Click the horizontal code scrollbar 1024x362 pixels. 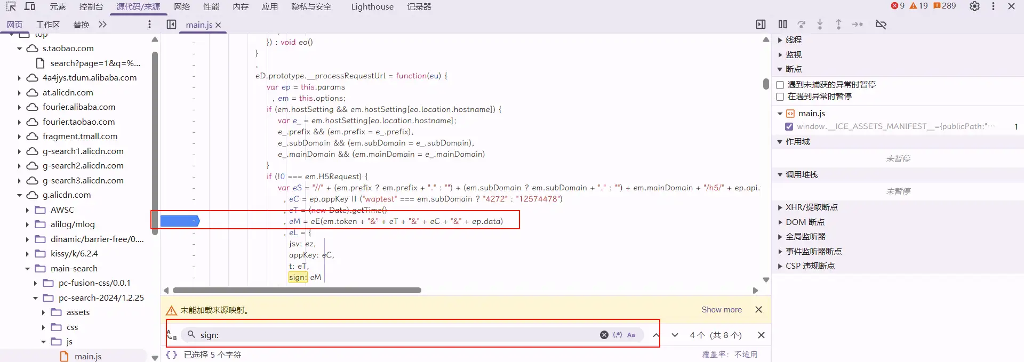[x=297, y=291]
